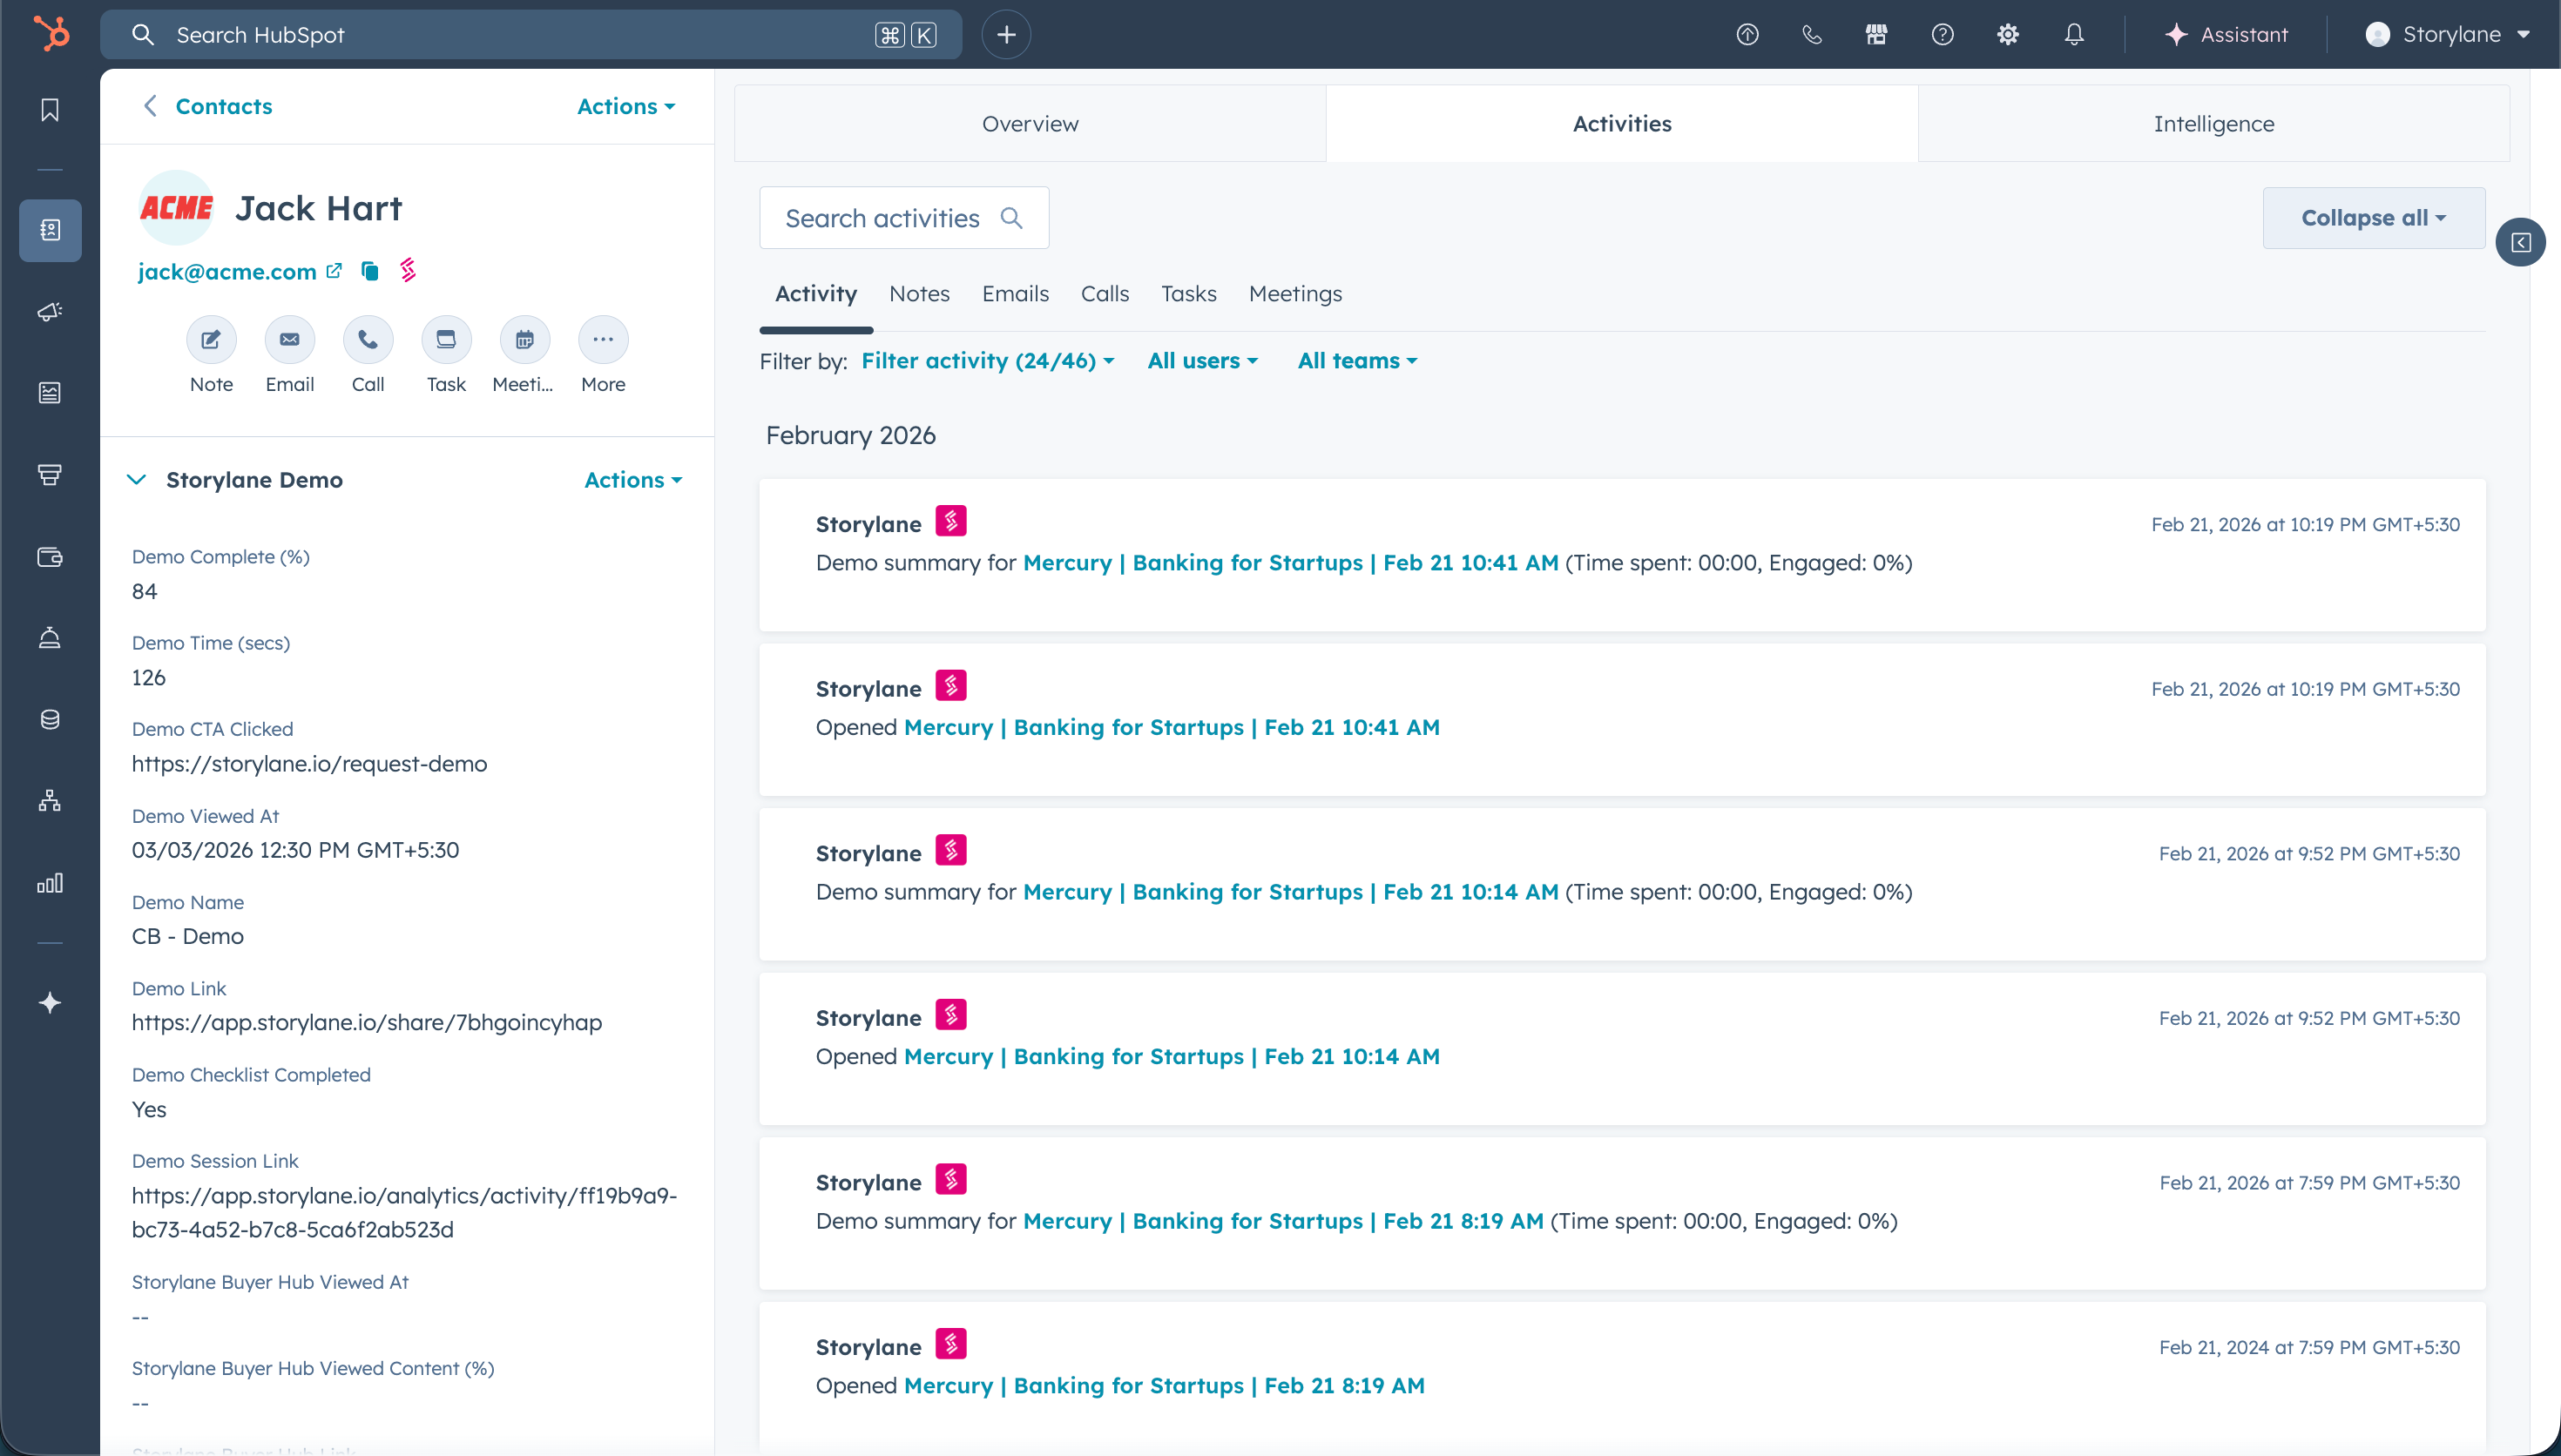The image size is (2561, 1456).
Task: Click the copy email icon beside jack@acme.com
Action: click(x=370, y=271)
